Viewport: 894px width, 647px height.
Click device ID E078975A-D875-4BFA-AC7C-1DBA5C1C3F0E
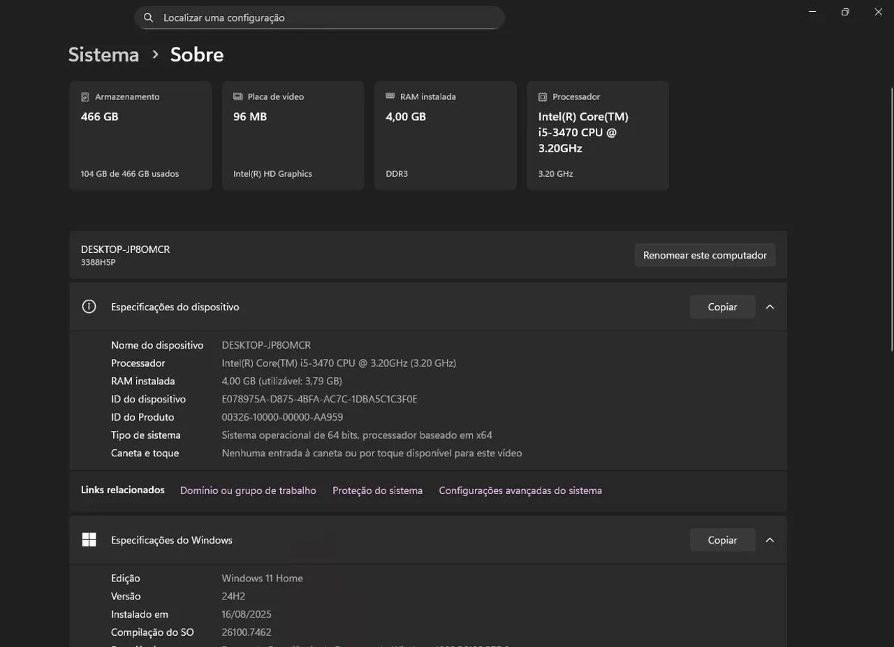click(319, 400)
